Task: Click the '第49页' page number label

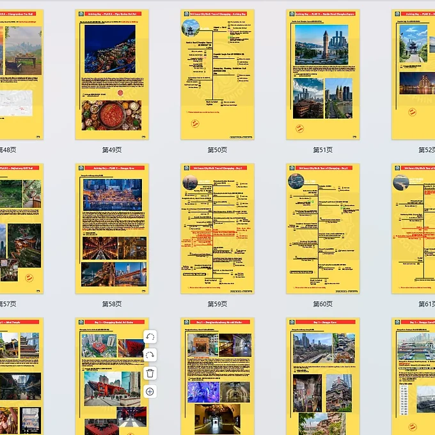Action: (112, 150)
